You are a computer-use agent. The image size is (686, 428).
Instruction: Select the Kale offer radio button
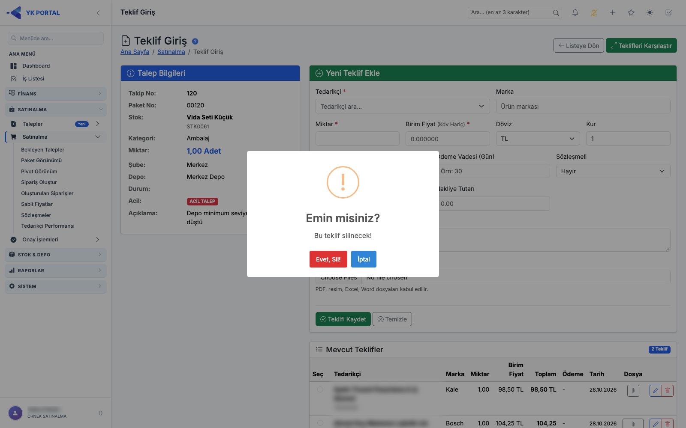320,389
